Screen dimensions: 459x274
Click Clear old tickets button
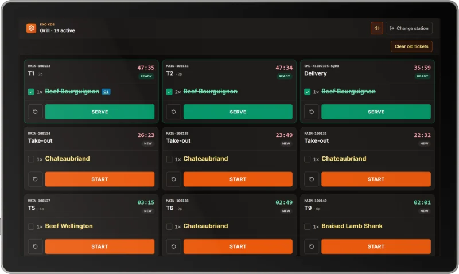pyautogui.click(x=411, y=46)
